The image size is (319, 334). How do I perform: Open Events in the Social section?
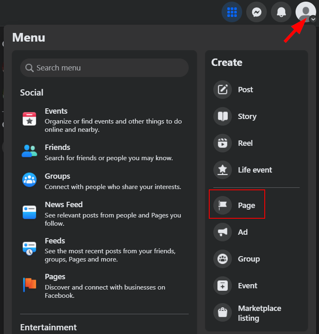click(104, 120)
